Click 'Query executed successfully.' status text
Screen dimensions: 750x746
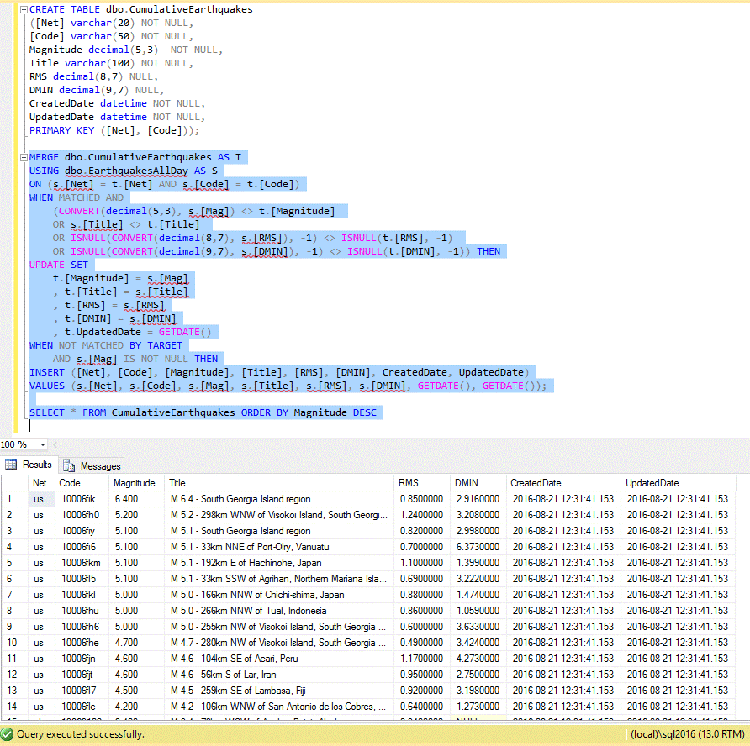point(81,734)
